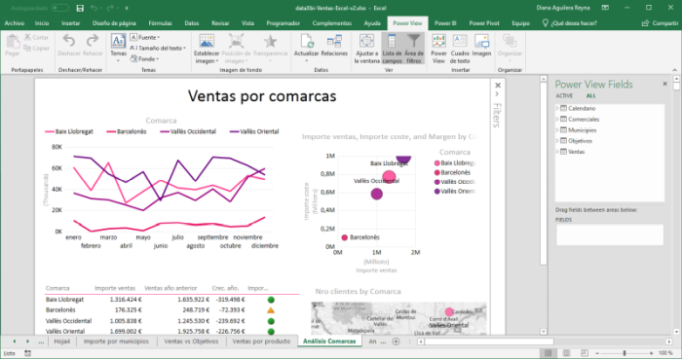
Task: Click the Rehacer ribbon button
Action: click(x=93, y=46)
